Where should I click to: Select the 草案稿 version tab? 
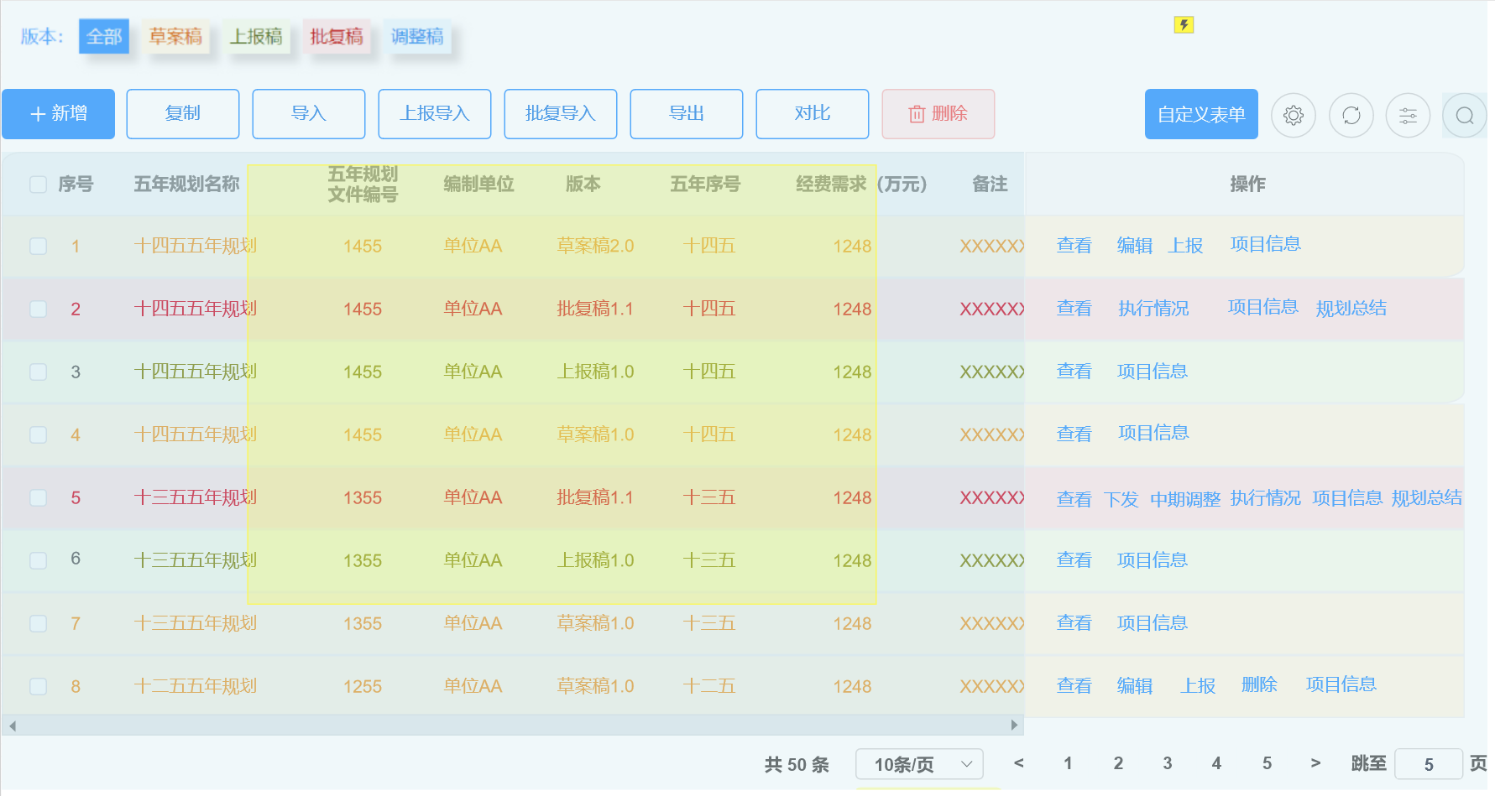pos(175,36)
